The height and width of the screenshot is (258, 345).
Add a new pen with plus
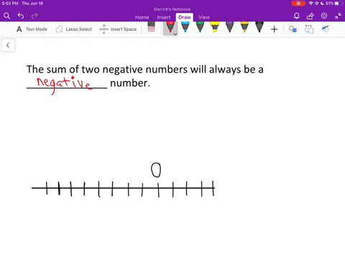(x=274, y=29)
